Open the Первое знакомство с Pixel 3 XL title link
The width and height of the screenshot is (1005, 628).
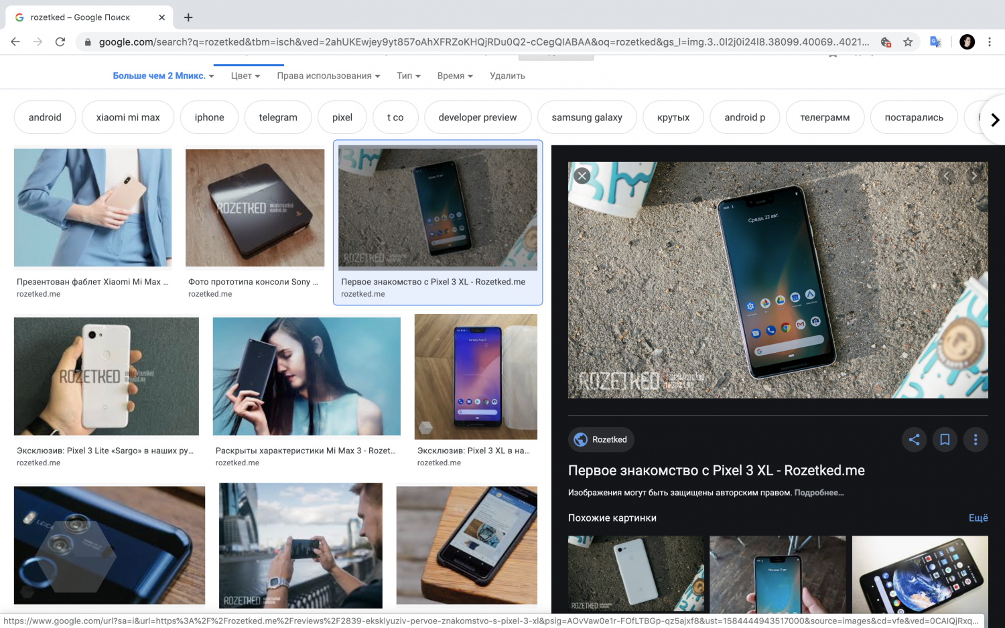point(716,471)
